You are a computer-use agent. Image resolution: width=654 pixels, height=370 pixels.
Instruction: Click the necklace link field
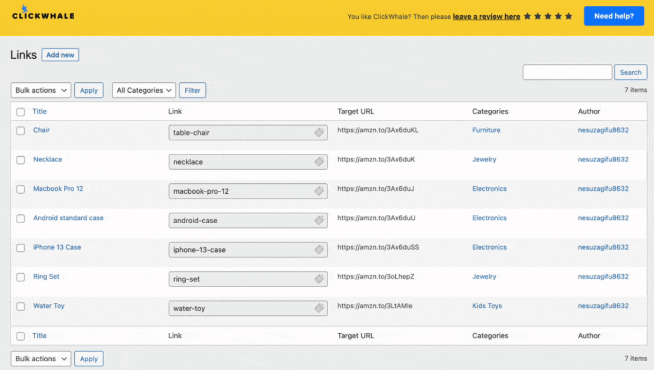click(x=248, y=162)
